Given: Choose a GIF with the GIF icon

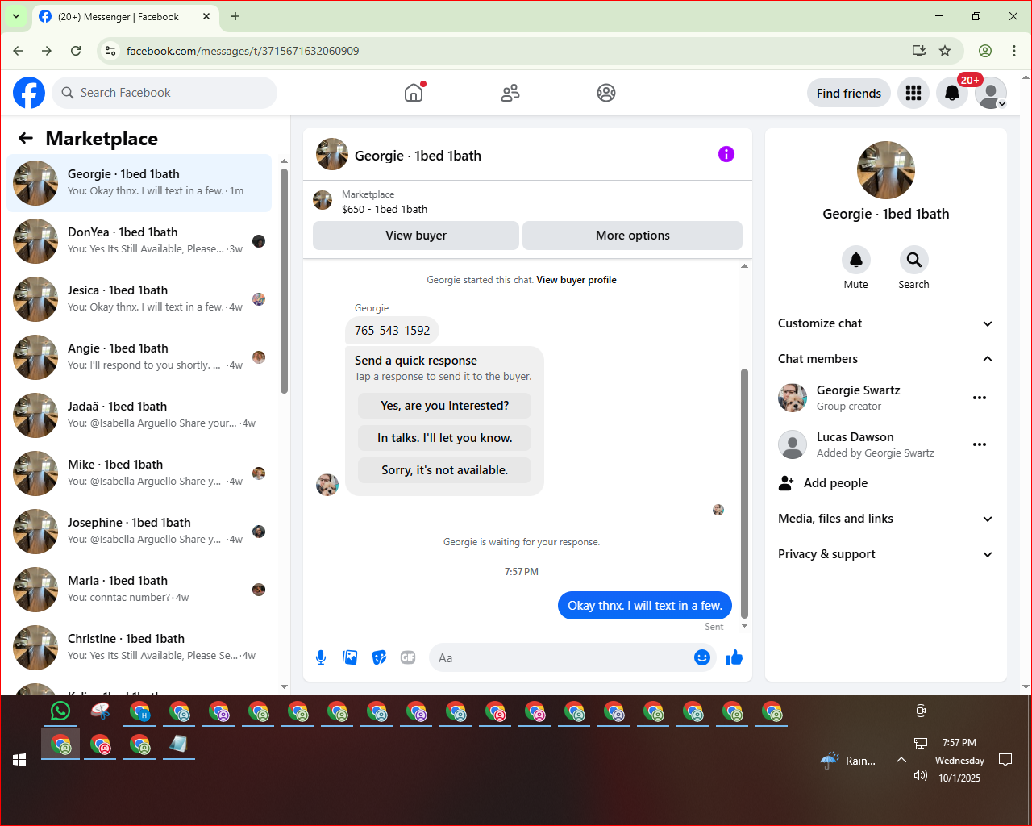Looking at the screenshot, I should tap(408, 657).
